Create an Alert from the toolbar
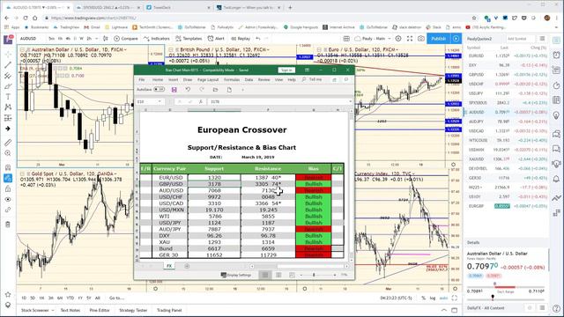Screen dimensions: 564x317 click(x=216, y=39)
